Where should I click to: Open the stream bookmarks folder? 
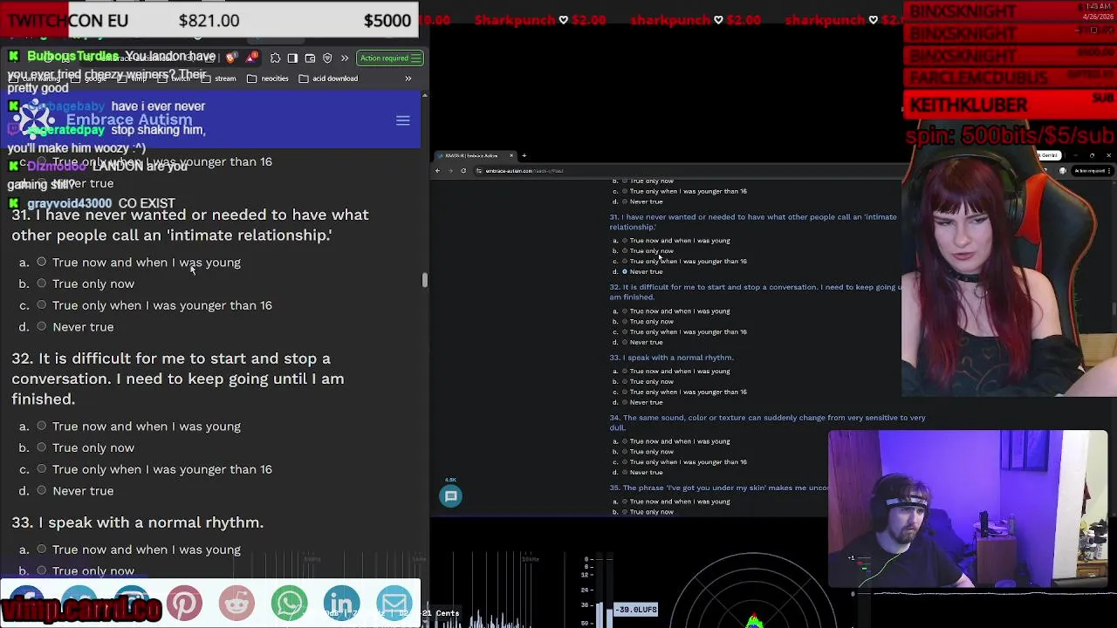pyautogui.click(x=220, y=78)
